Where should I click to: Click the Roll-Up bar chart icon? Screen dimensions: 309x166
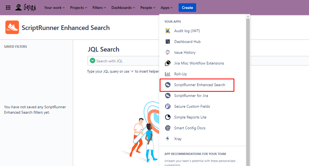(x=168, y=74)
